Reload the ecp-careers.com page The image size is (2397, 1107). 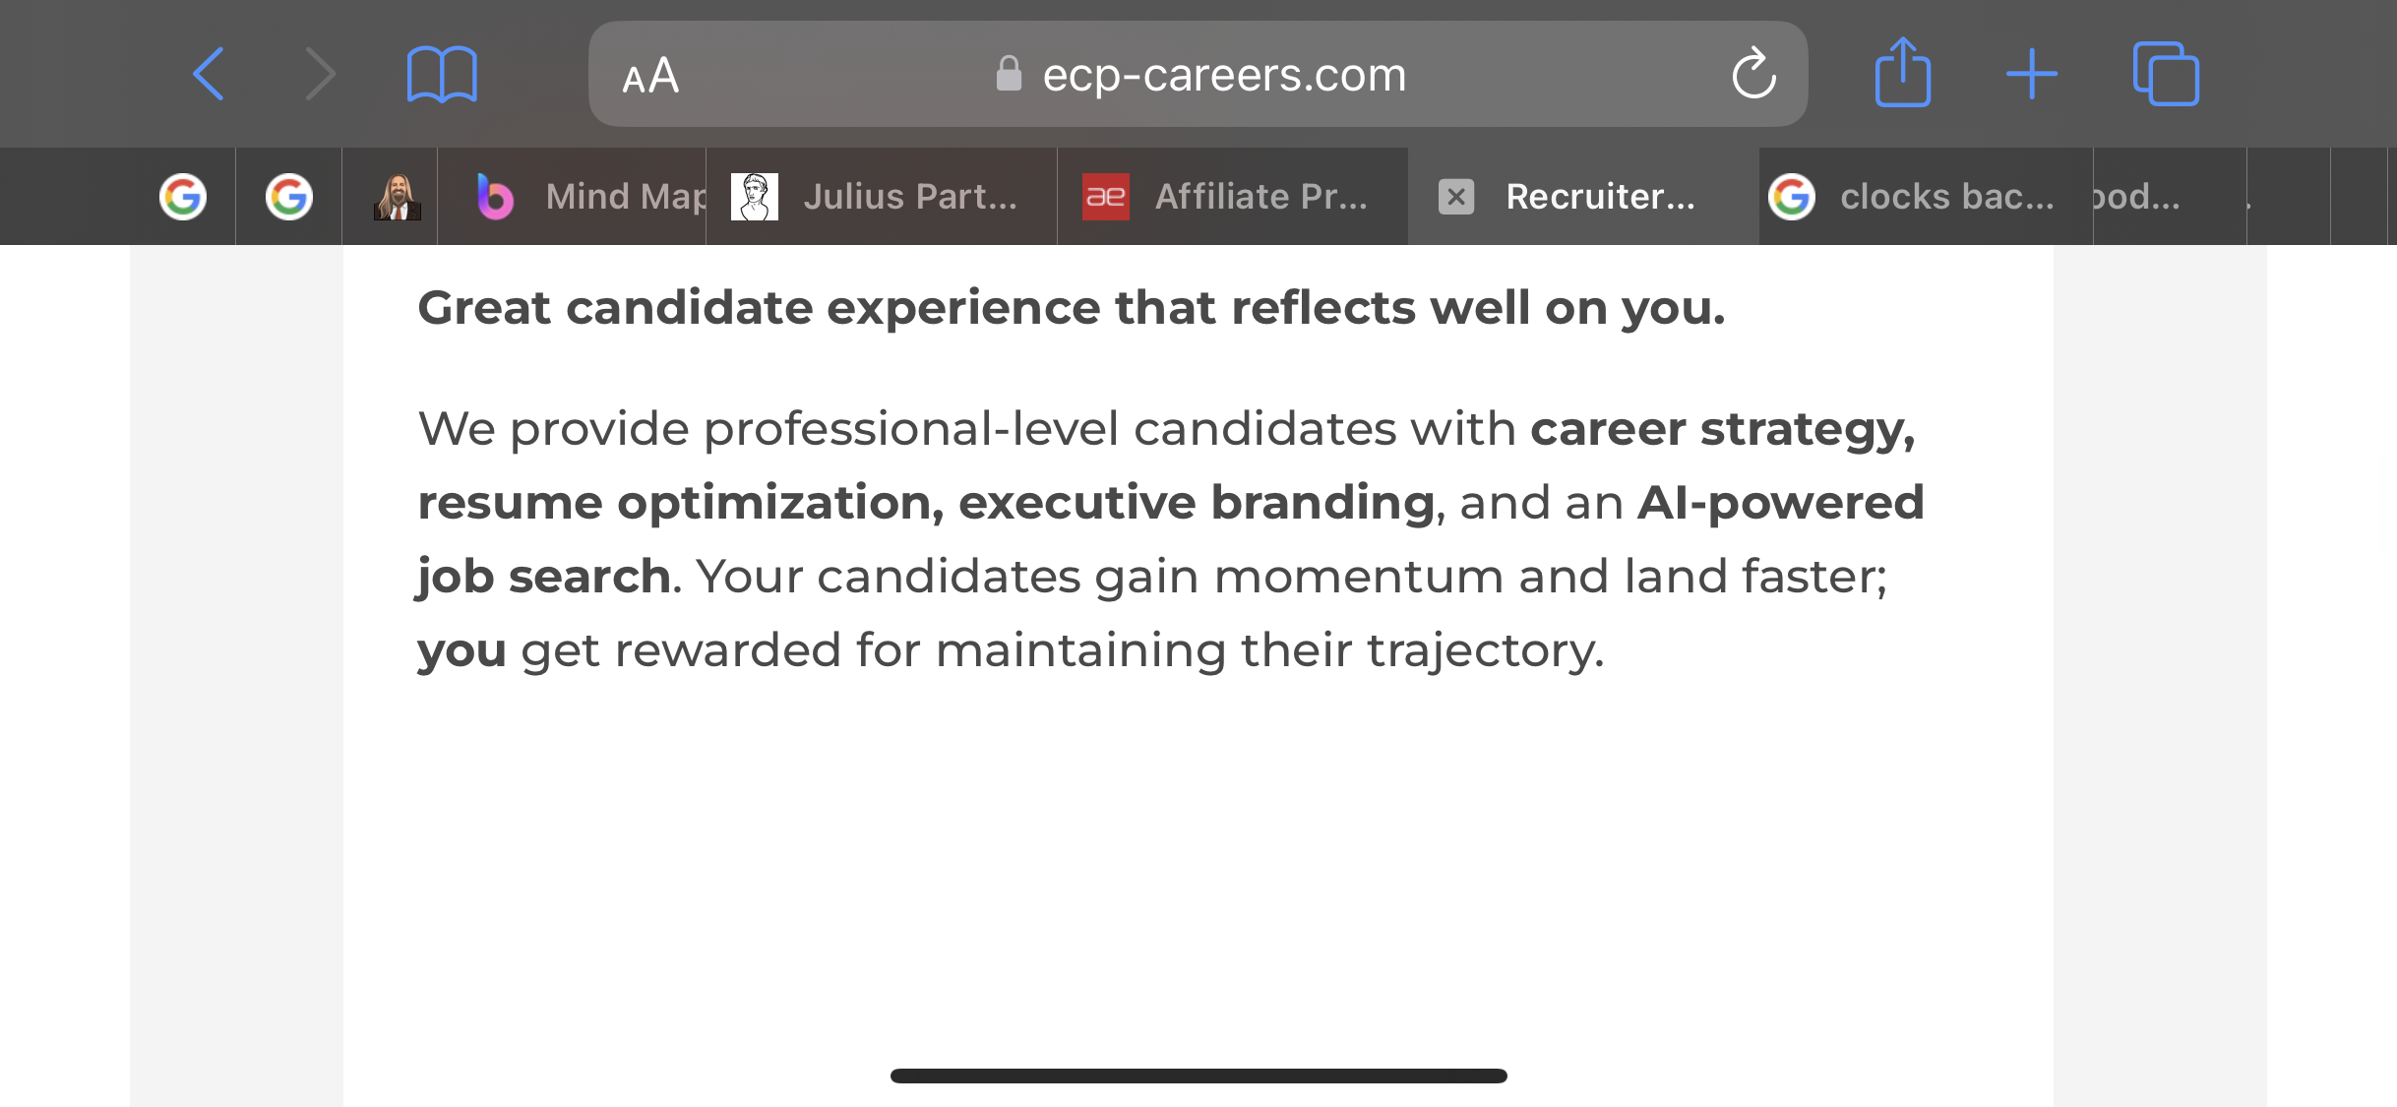tap(1754, 74)
